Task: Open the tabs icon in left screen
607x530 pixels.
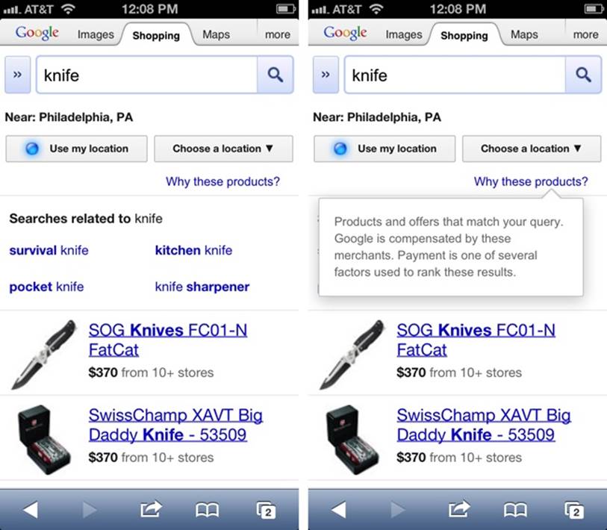Action: pos(267,510)
